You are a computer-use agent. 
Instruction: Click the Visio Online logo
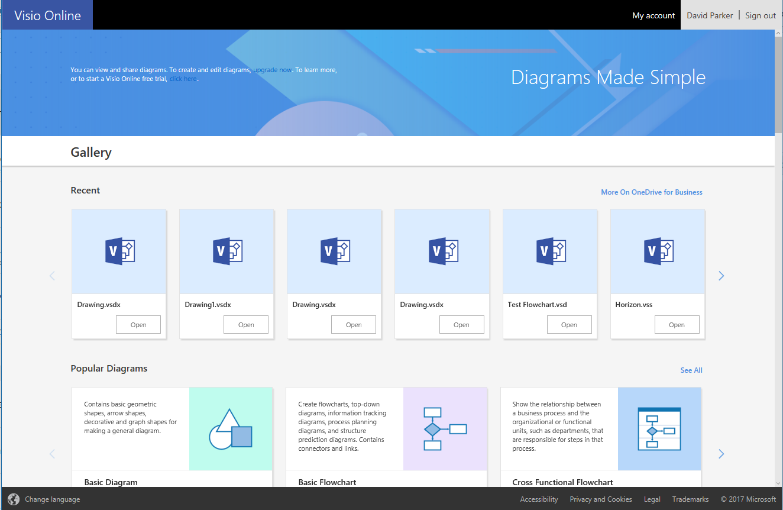click(x=47, y=15)
